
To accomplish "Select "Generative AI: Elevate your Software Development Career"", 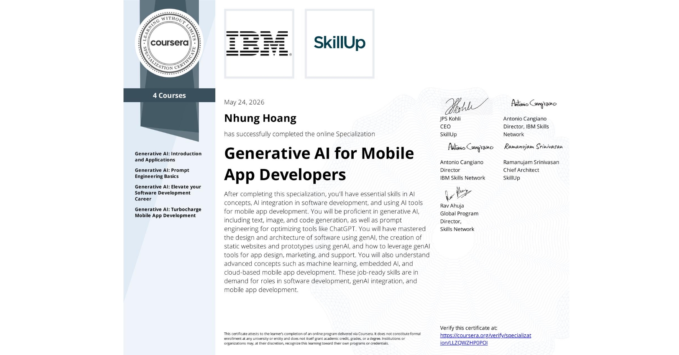I will pos(168,193).
